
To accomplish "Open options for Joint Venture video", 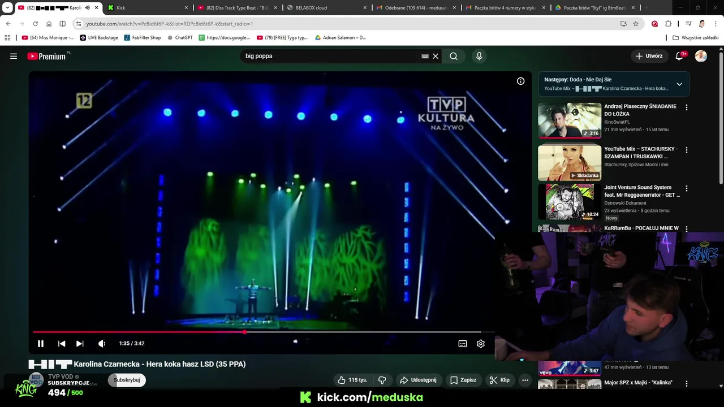I will coord(687,189).
